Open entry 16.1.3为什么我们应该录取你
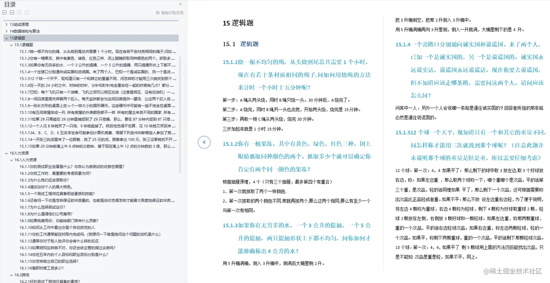550x283 pixels. [x=44, y=180]
